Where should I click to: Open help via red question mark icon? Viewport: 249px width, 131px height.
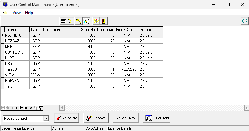(96, 21)
